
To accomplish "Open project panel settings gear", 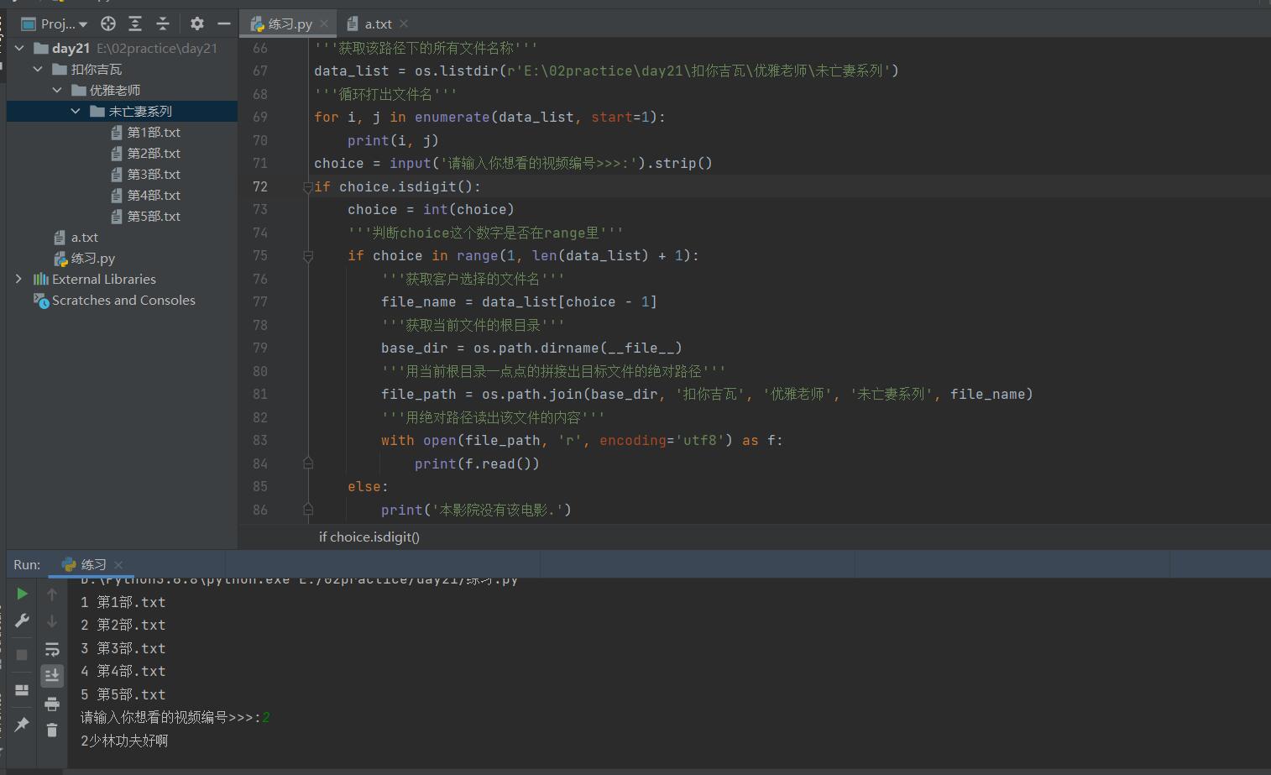I will click(x=196, y=24).
